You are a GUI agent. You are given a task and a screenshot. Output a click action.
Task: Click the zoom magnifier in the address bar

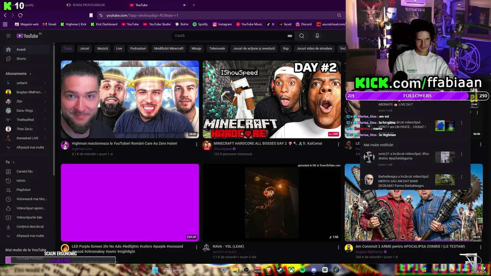[339, 15]
